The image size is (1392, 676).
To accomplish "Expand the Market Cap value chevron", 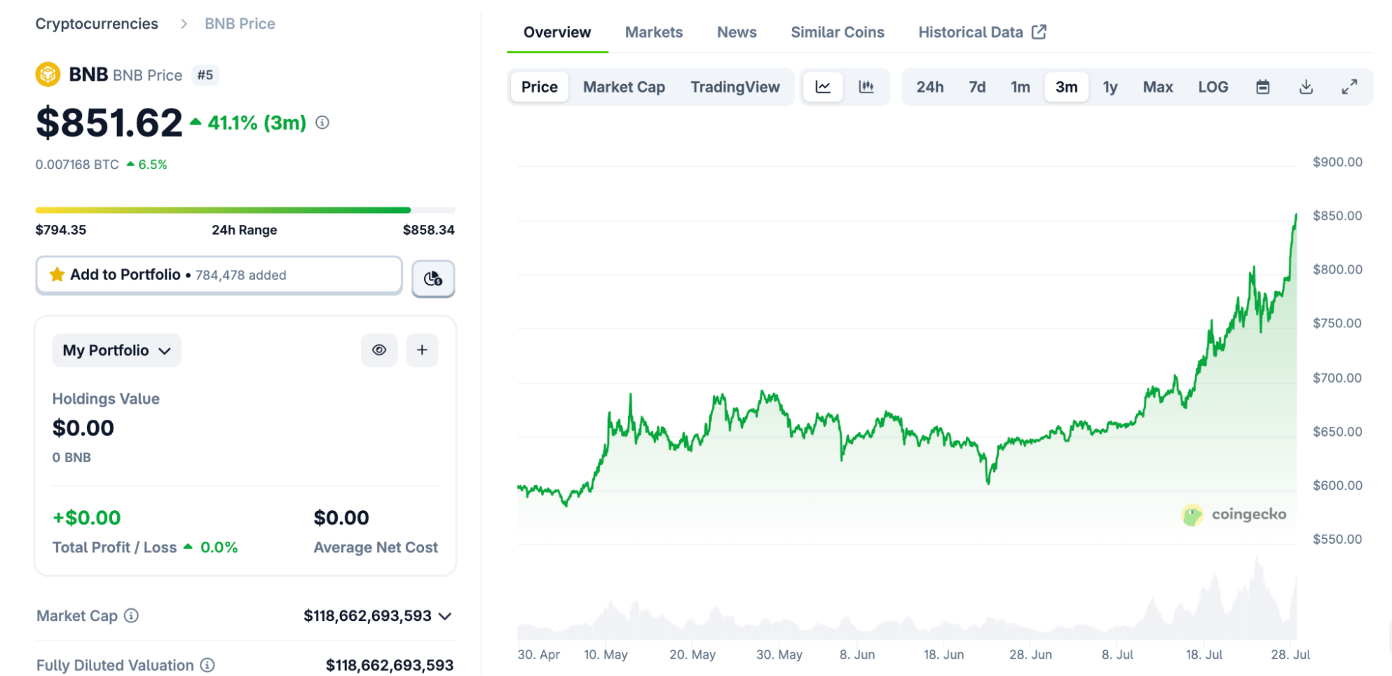I will pos(446,616).
